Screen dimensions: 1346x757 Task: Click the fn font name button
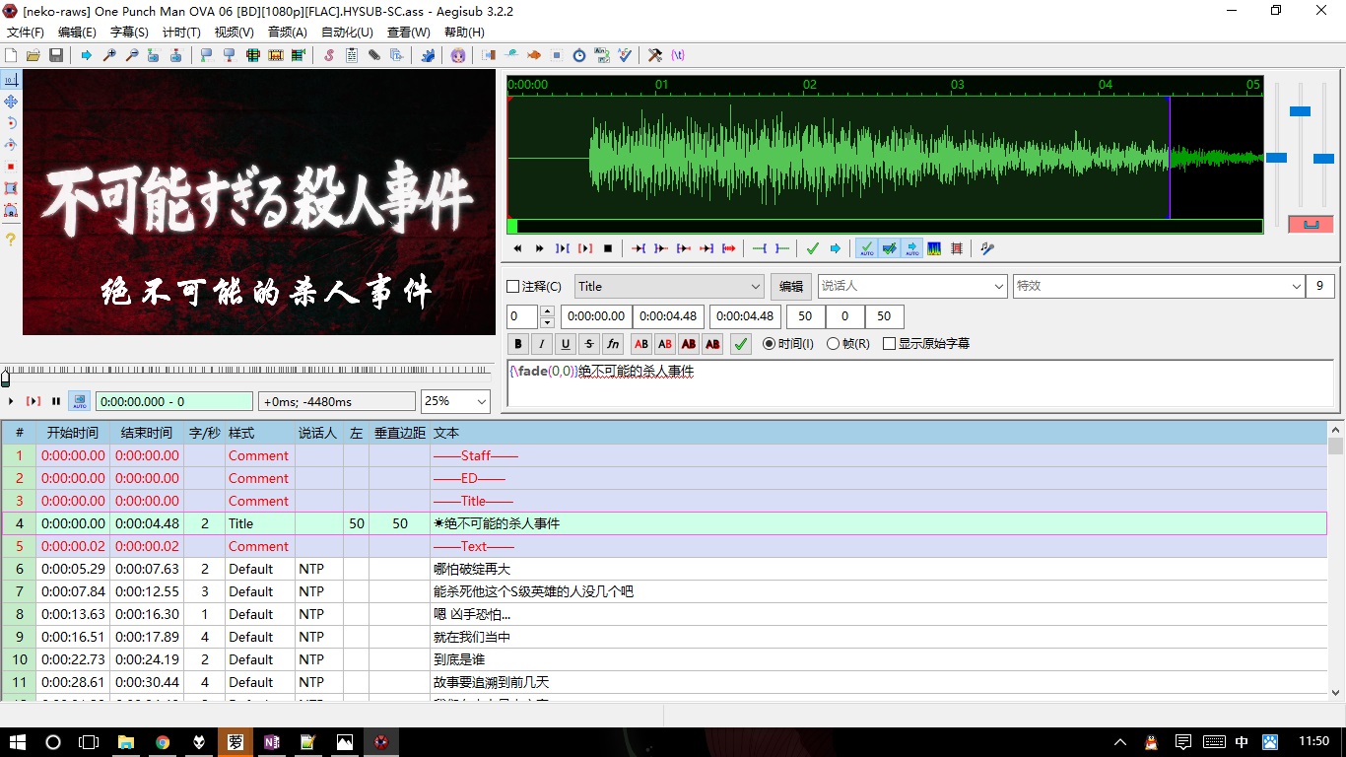tap(613, 344)
